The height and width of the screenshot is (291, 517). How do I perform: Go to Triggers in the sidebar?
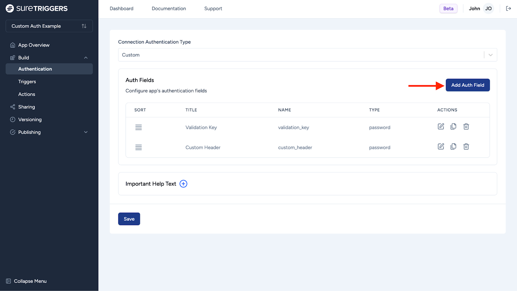coord(27,82)
